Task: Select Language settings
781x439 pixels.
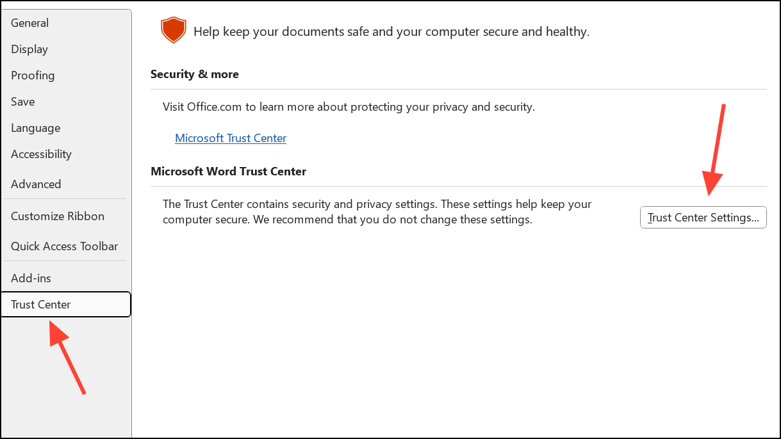Action: [x=35, y=127]
